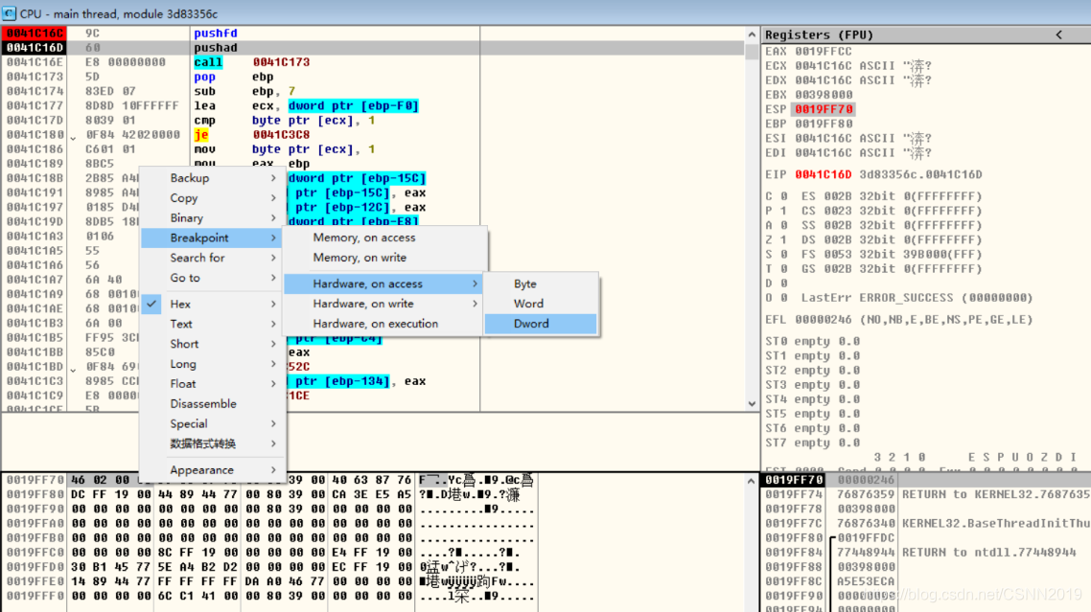This screenshot has width=1091, height=612.
Task: Click the CPU window icon in title bar
Action: tap(9, 13)
